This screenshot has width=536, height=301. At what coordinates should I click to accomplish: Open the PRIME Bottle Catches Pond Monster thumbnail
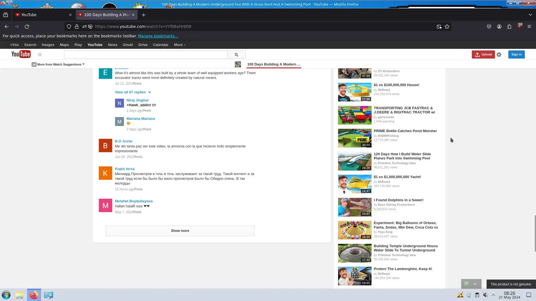(x=355, y=138)
